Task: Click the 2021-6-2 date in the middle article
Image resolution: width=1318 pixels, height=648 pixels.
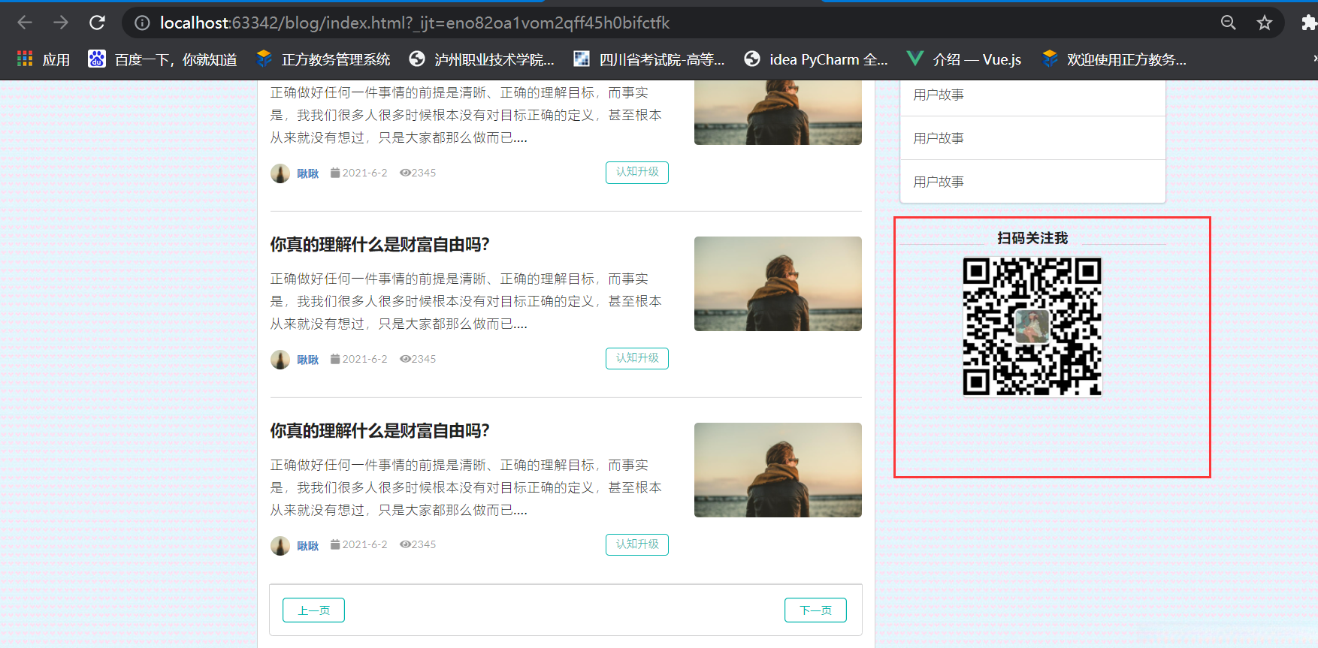Action: coord(365,359)
